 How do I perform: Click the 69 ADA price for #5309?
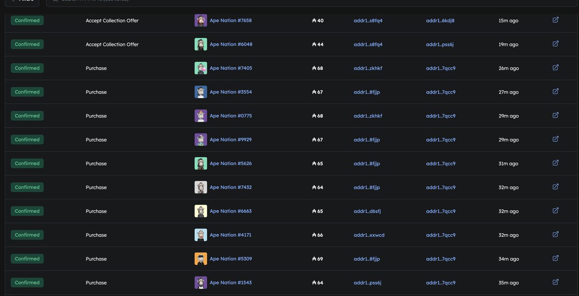(x=317, y=259)
